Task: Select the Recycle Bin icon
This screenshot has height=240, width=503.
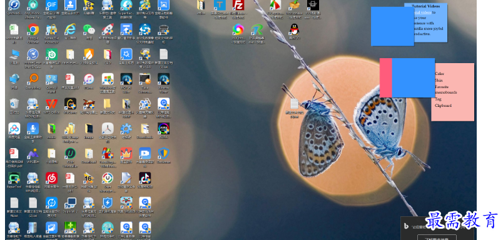Action: [14, 104]
